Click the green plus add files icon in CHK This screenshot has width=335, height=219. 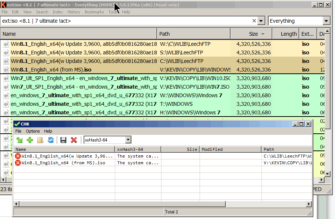pyautogui.click(x=30, y=140)
